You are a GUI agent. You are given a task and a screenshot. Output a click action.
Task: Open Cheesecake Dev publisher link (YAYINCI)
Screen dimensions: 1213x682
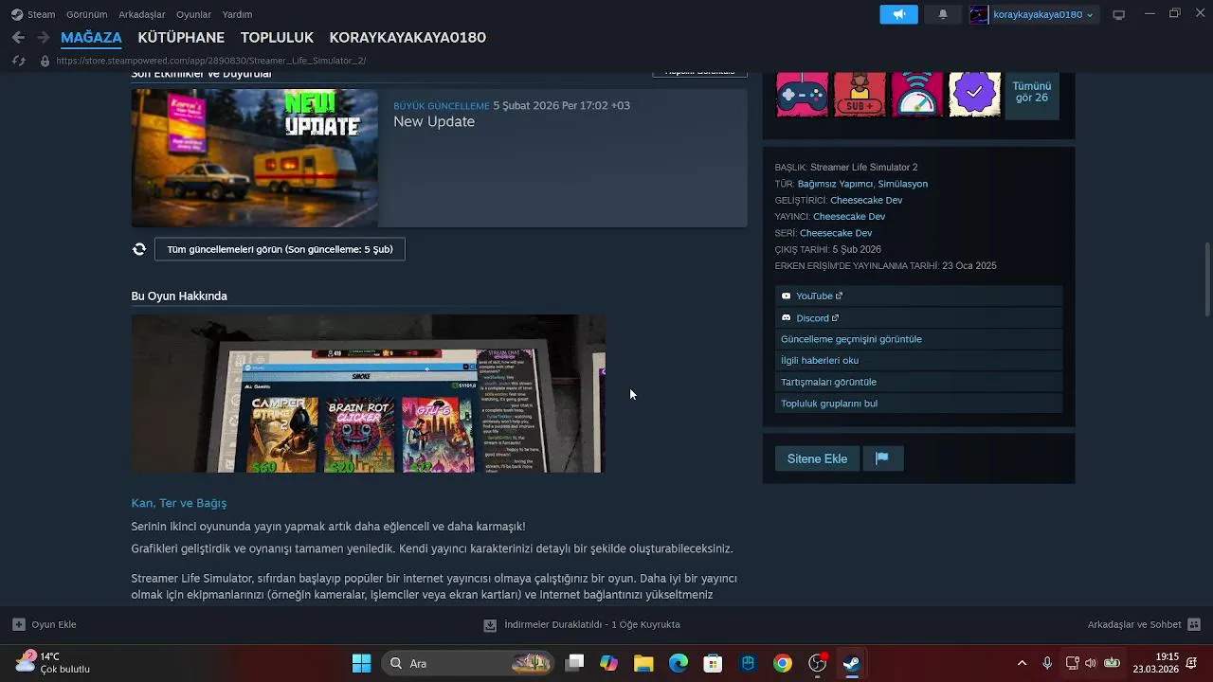(x=849, y=217)
